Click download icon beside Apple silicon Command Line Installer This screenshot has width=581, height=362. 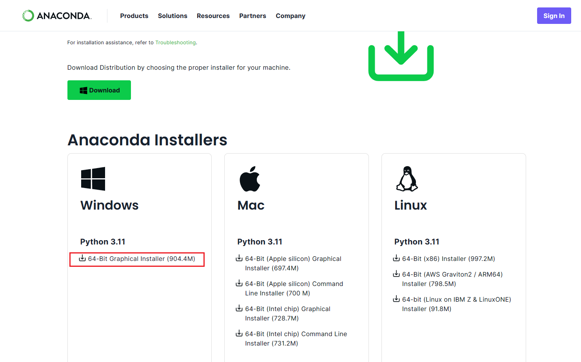pyautogui.click(x=239, y=283)
